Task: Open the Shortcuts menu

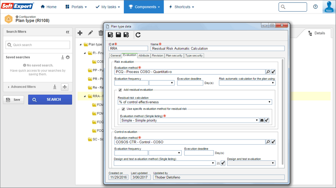Action: [x=181, y=7]
